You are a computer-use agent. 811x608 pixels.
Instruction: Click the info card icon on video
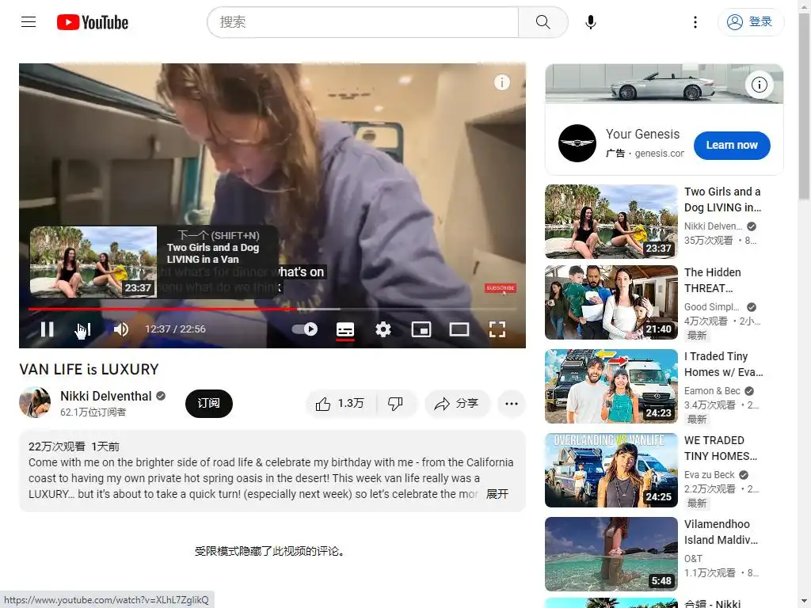click(x=501, y=82)
